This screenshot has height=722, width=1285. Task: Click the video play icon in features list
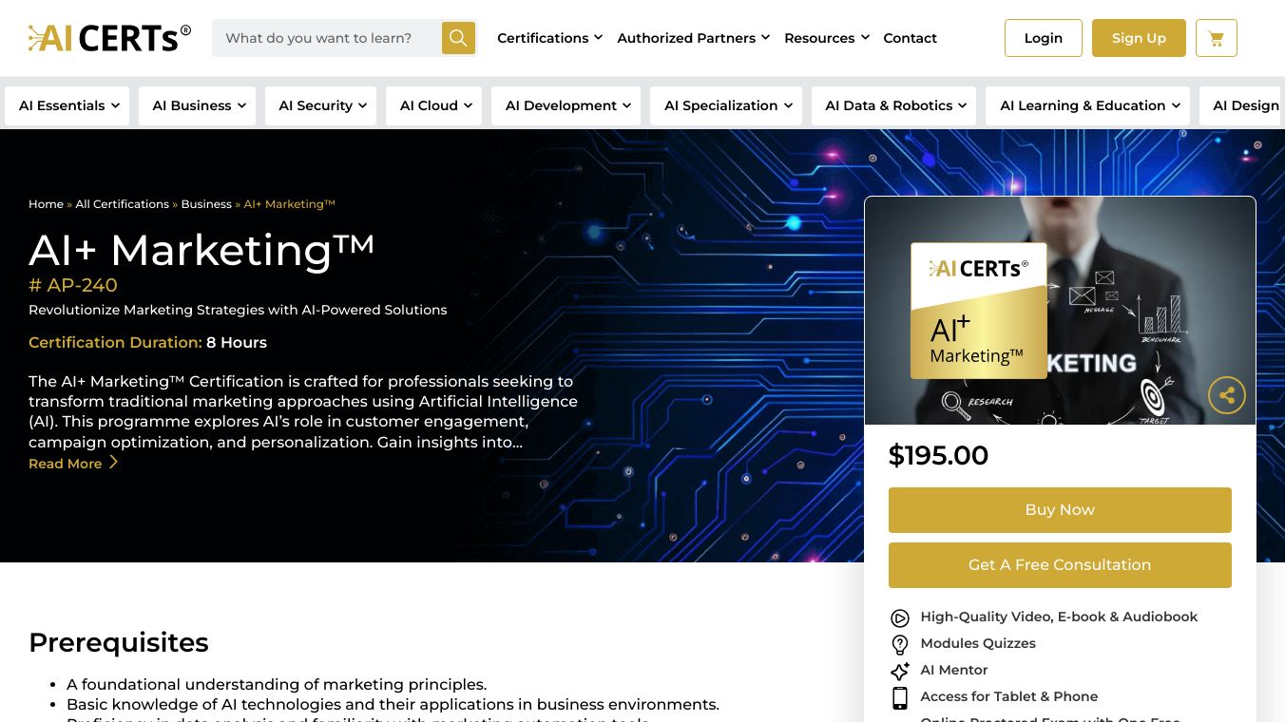900,618
